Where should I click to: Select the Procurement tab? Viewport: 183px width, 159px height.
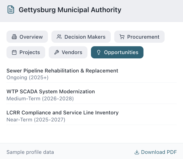pyautogui.click(x=143, y=37)
